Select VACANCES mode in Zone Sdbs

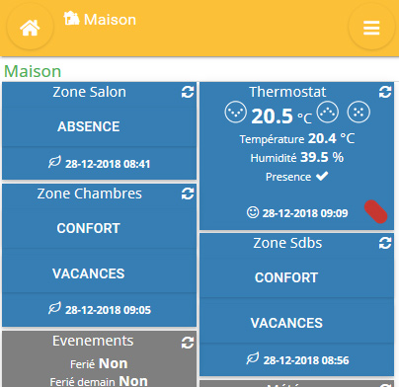pos(286,323)
